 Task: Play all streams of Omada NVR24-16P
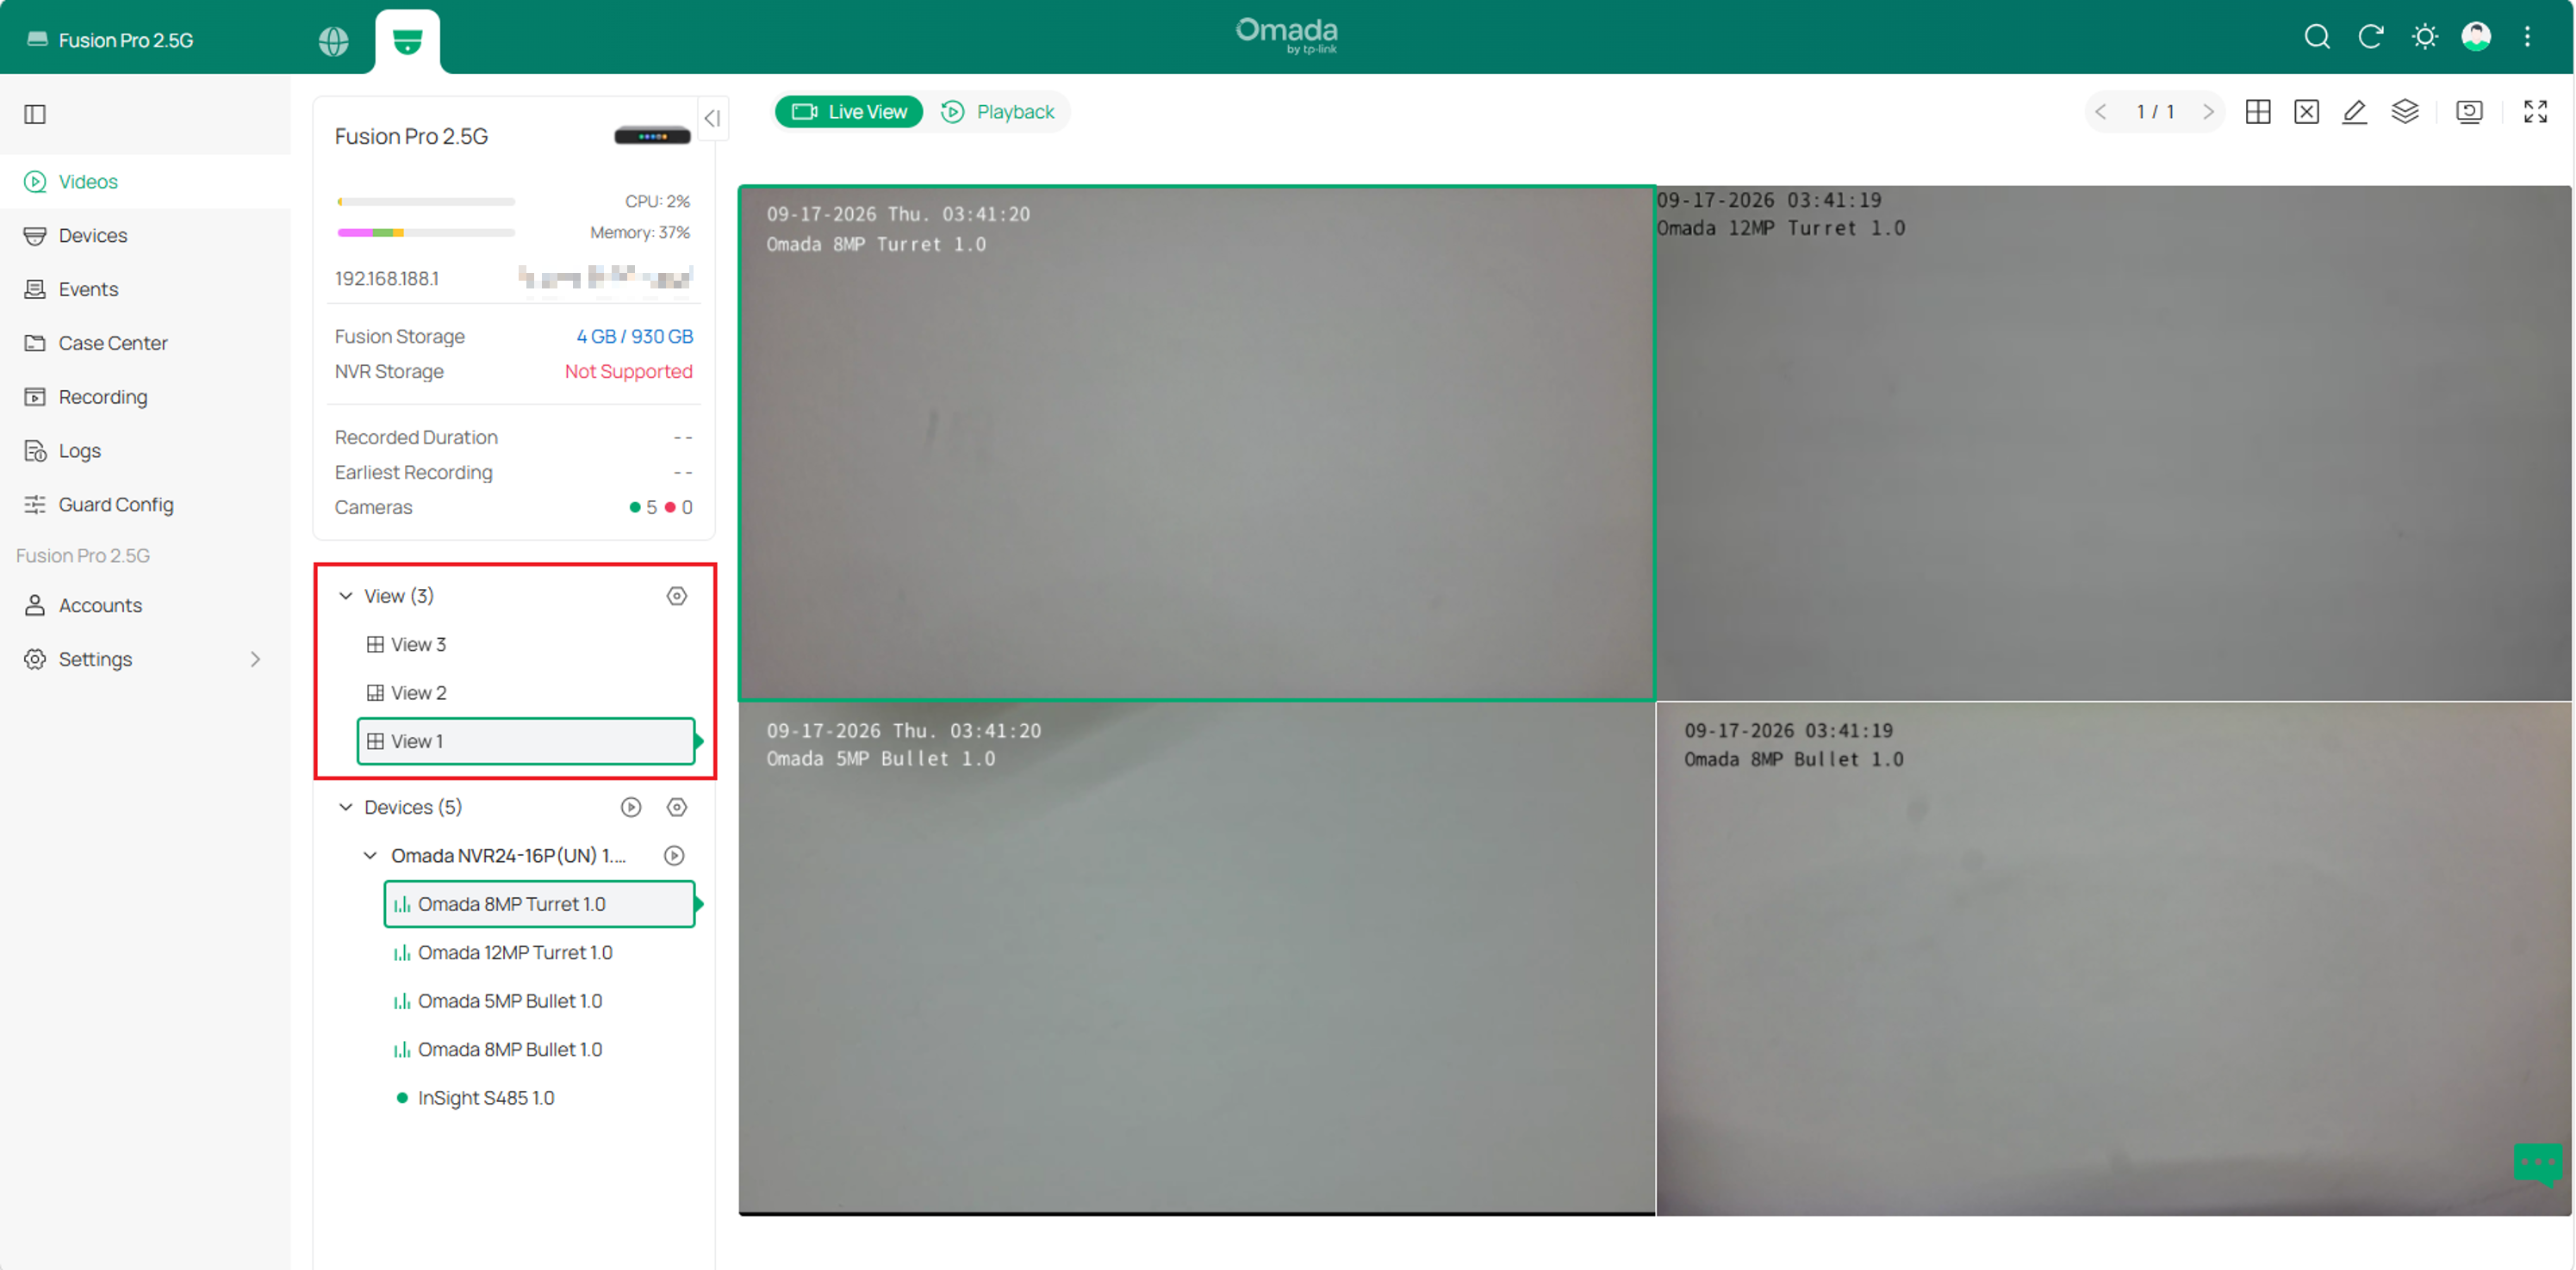pyautogui.click(x=675, y=857)
